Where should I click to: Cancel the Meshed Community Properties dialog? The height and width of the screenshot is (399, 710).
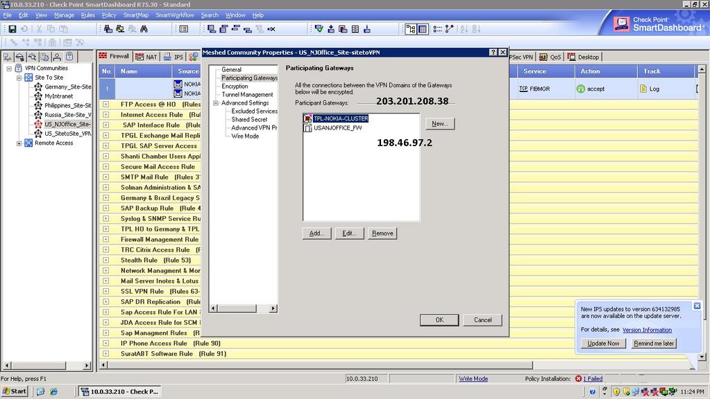coord(482,320)
